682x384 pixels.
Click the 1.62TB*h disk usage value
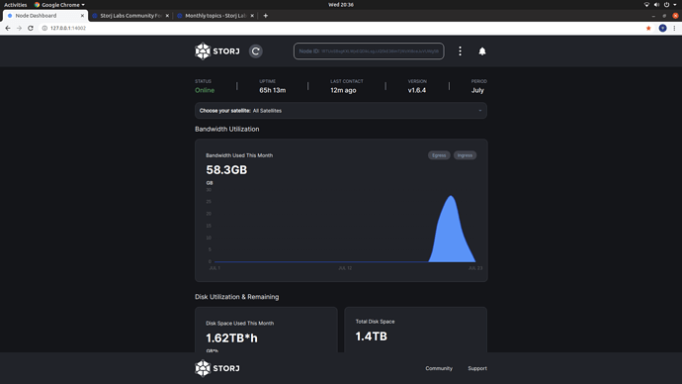(232, 337)
